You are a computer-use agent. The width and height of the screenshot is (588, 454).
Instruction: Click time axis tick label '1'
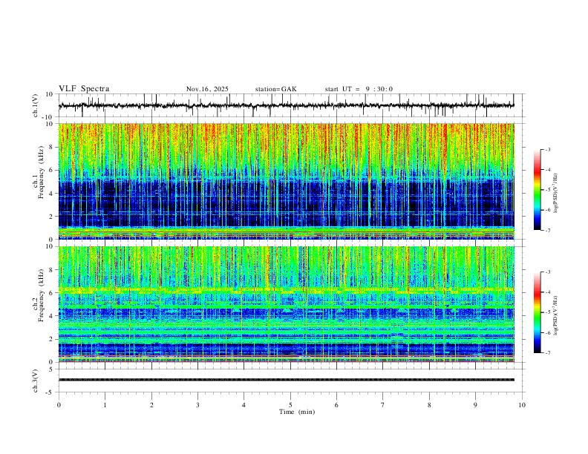(105, 405)
